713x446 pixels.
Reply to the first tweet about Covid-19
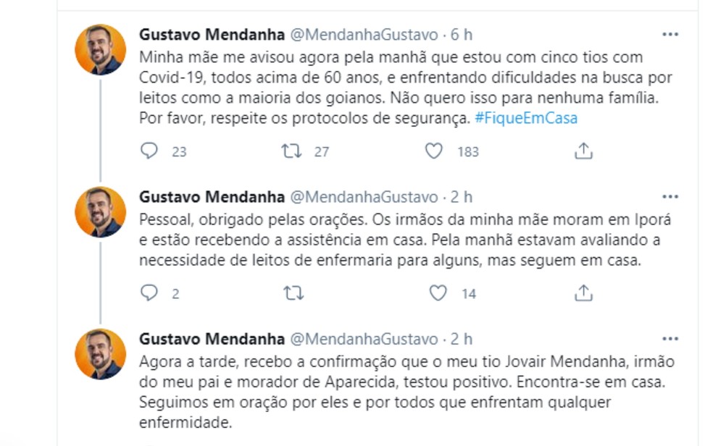pyautogui.click(x=149, y=151)
